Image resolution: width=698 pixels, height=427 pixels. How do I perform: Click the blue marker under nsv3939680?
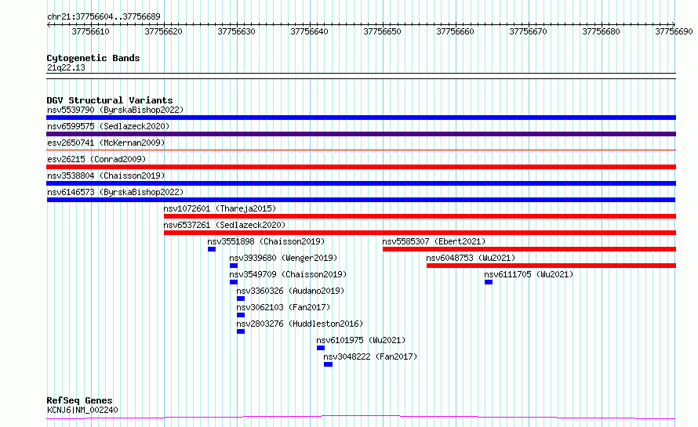pyautogui.click(x=234, y=266)
